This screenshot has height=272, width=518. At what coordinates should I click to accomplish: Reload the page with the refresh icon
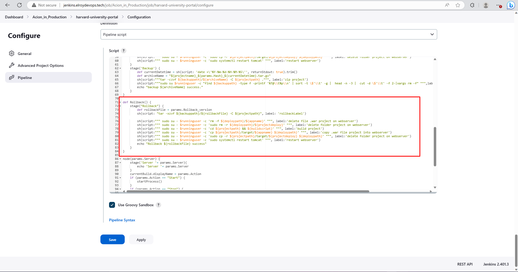[x=19, y=5]
